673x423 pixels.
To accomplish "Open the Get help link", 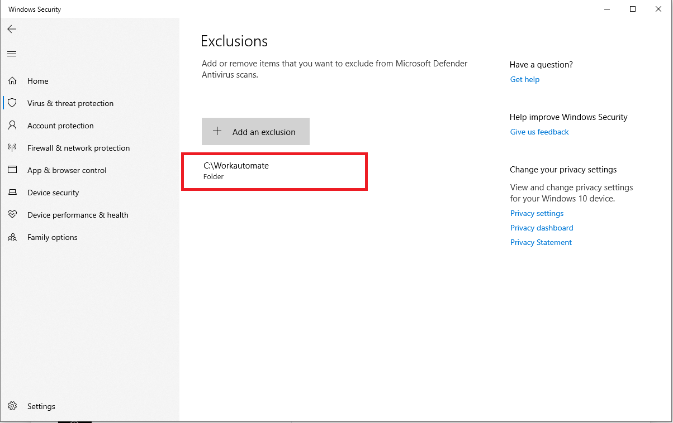I will click(525, 79).
